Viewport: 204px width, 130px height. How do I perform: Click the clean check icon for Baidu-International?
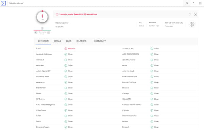(x=152, y=77)
